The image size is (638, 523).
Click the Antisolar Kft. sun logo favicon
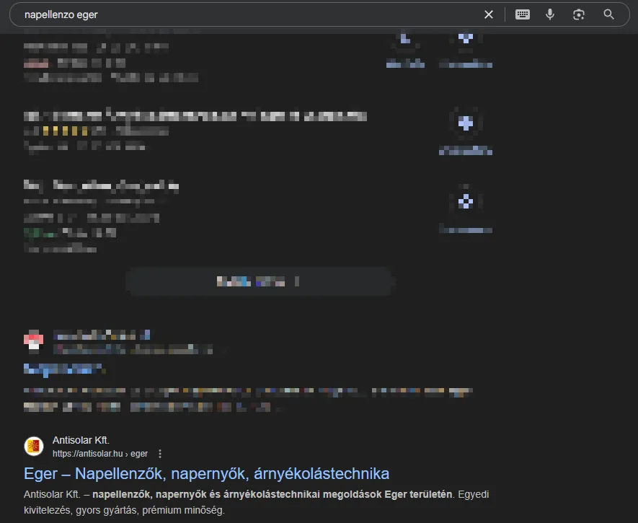tap(34, 446)
